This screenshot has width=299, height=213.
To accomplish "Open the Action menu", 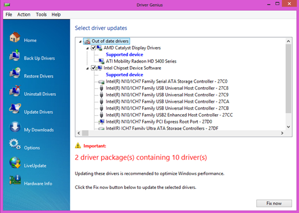I will click(x=24, y=14).
